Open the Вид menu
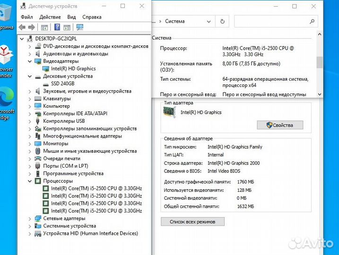339x255 pixels. [71, 17]
